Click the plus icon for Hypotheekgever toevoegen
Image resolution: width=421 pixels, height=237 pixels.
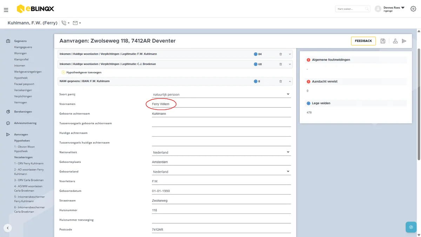(x=64, y=72)
